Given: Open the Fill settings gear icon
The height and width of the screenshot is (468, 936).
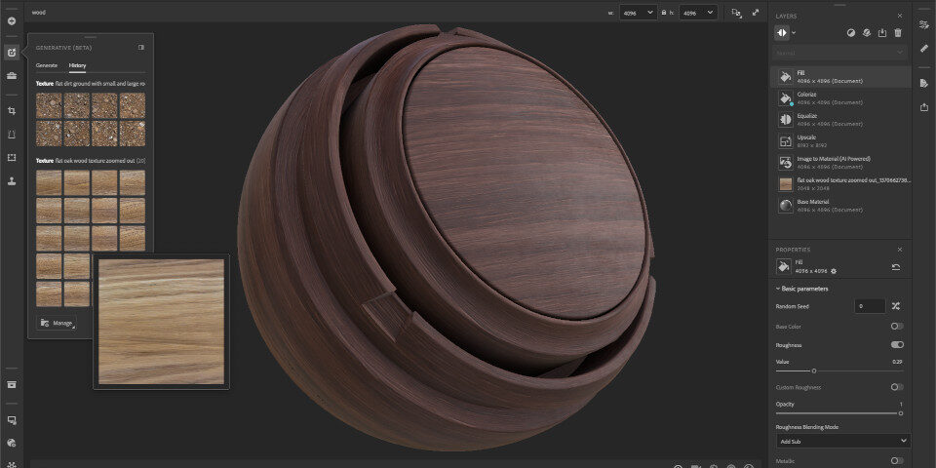Looking at the screenshot, I should click(x=834, y=270).
